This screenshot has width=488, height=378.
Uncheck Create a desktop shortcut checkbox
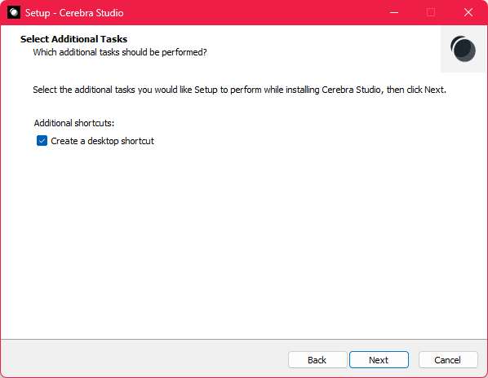(42, 141)
